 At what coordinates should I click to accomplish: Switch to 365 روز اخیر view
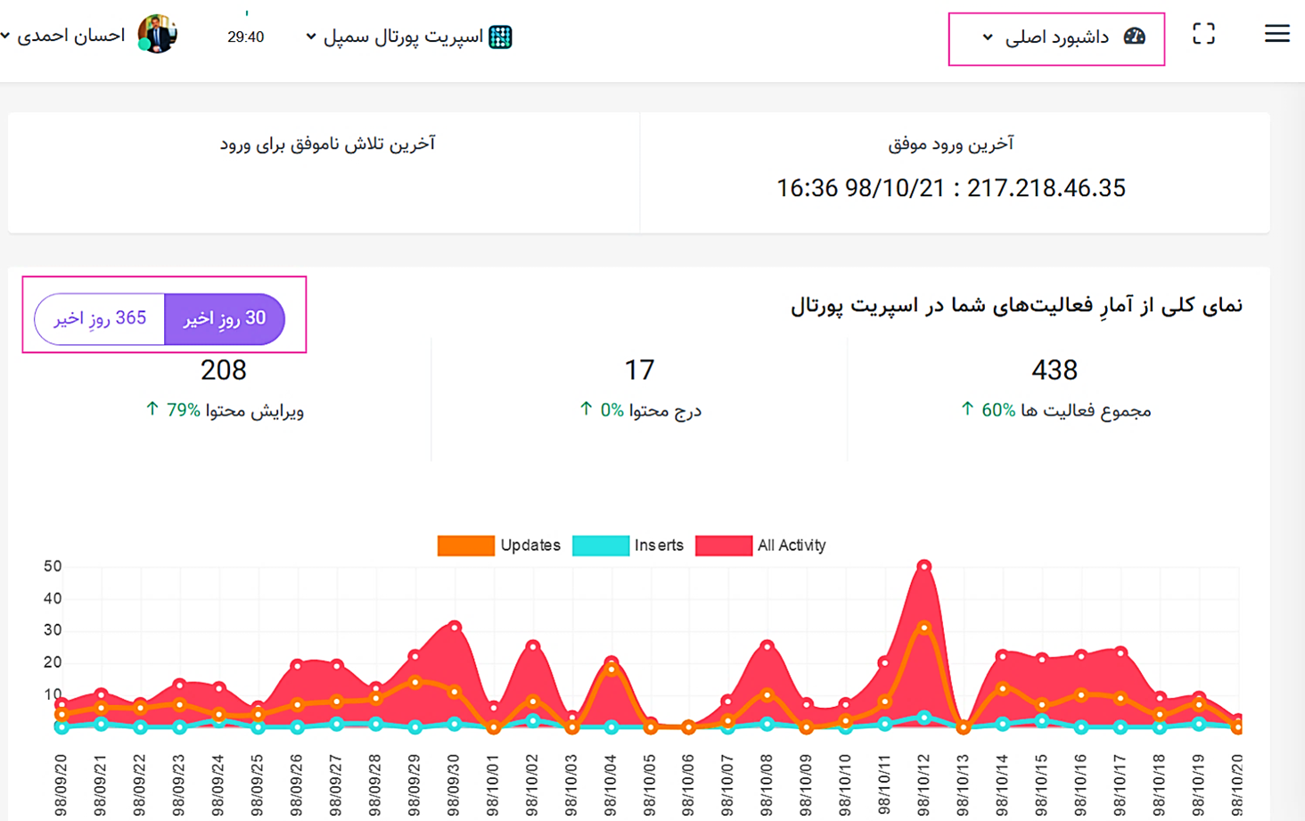point(100,318)
